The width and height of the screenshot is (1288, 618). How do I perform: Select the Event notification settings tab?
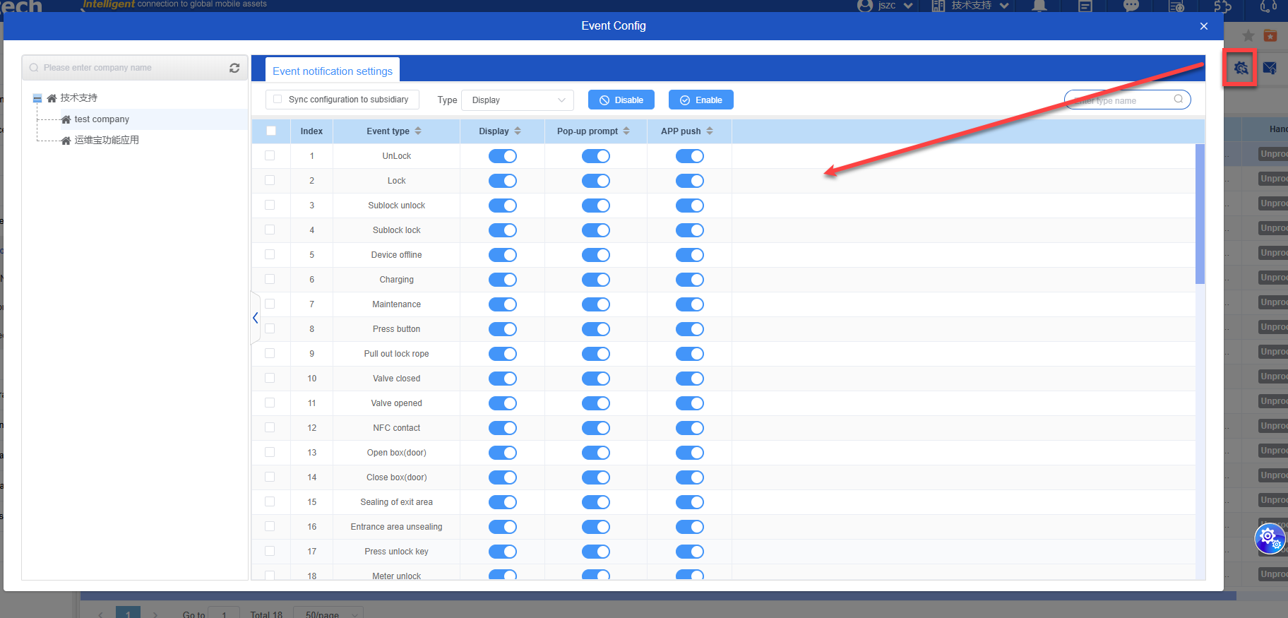pyautogui.click(x=333, y=71)
